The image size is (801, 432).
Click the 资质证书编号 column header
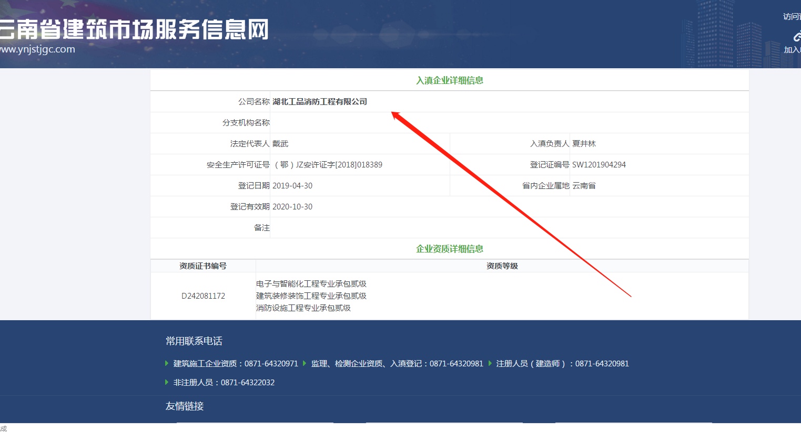pyautogui.click(x=203, y=266)
